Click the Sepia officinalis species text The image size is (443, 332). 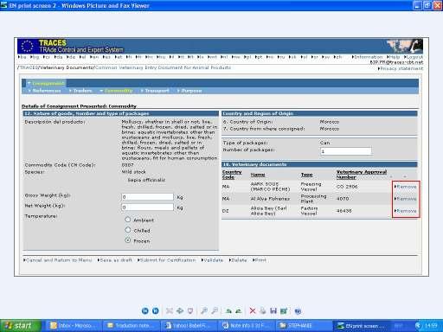(146, 180)
